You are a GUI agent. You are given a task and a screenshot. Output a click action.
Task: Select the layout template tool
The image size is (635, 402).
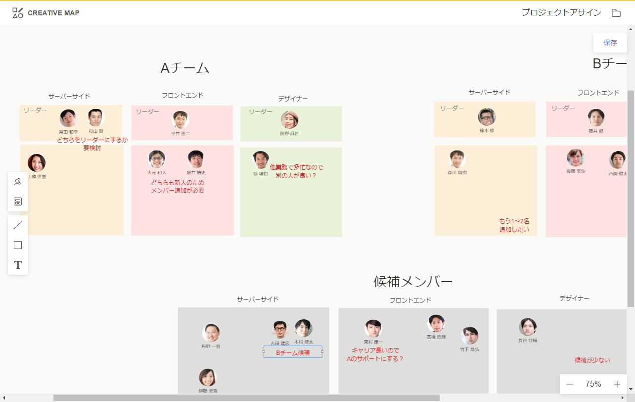[x=18, y=201]
